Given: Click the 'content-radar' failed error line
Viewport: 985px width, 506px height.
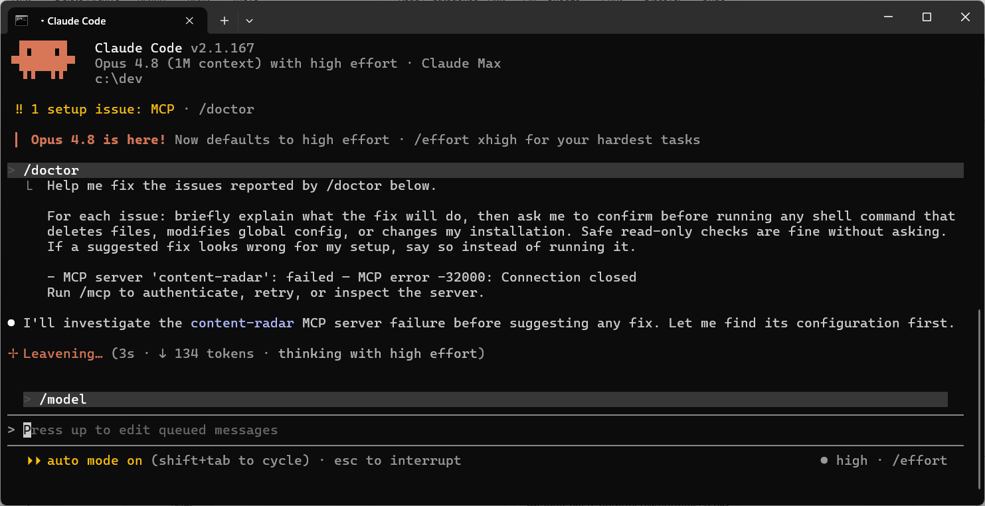Looking at the screenshot, I should coord(341,277).
